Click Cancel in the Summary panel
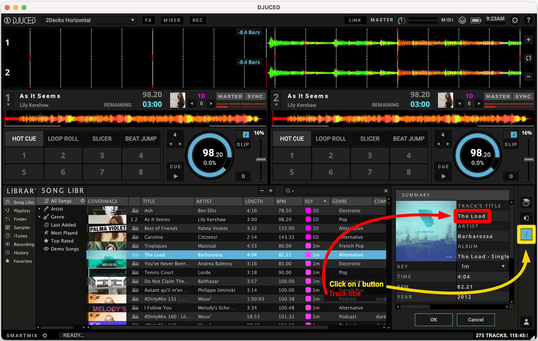This screenshot has height=341, width=538. click(476, 320)
